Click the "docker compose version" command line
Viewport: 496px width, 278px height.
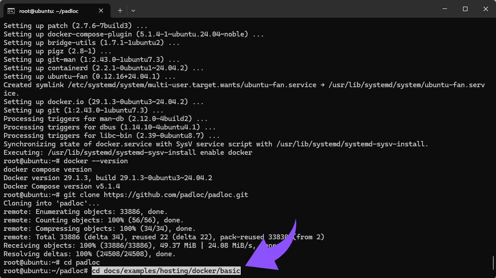(x=47, y=169)
